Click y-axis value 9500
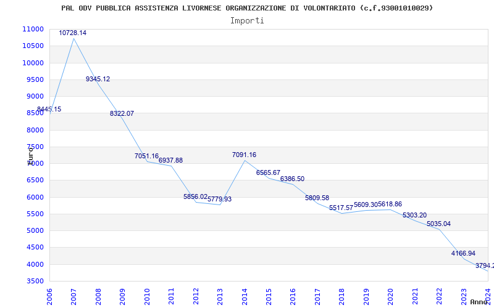This screenshot has width=494, height=308. 35,79
